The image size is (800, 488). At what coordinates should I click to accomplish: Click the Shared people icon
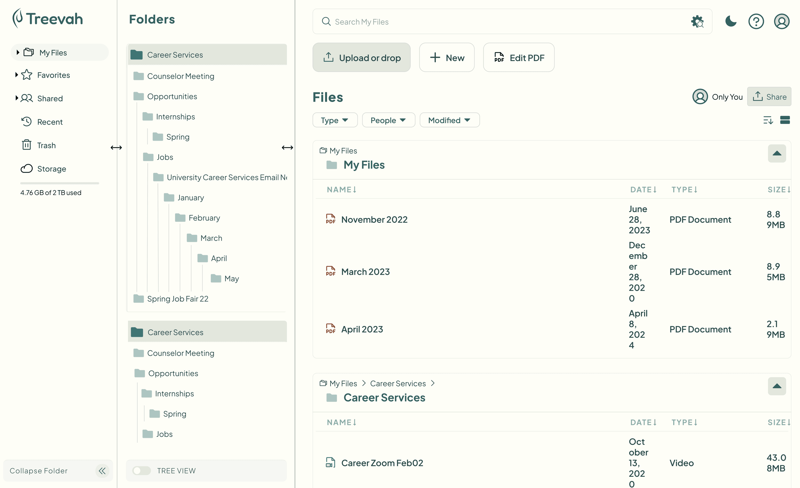pos(27,98)
